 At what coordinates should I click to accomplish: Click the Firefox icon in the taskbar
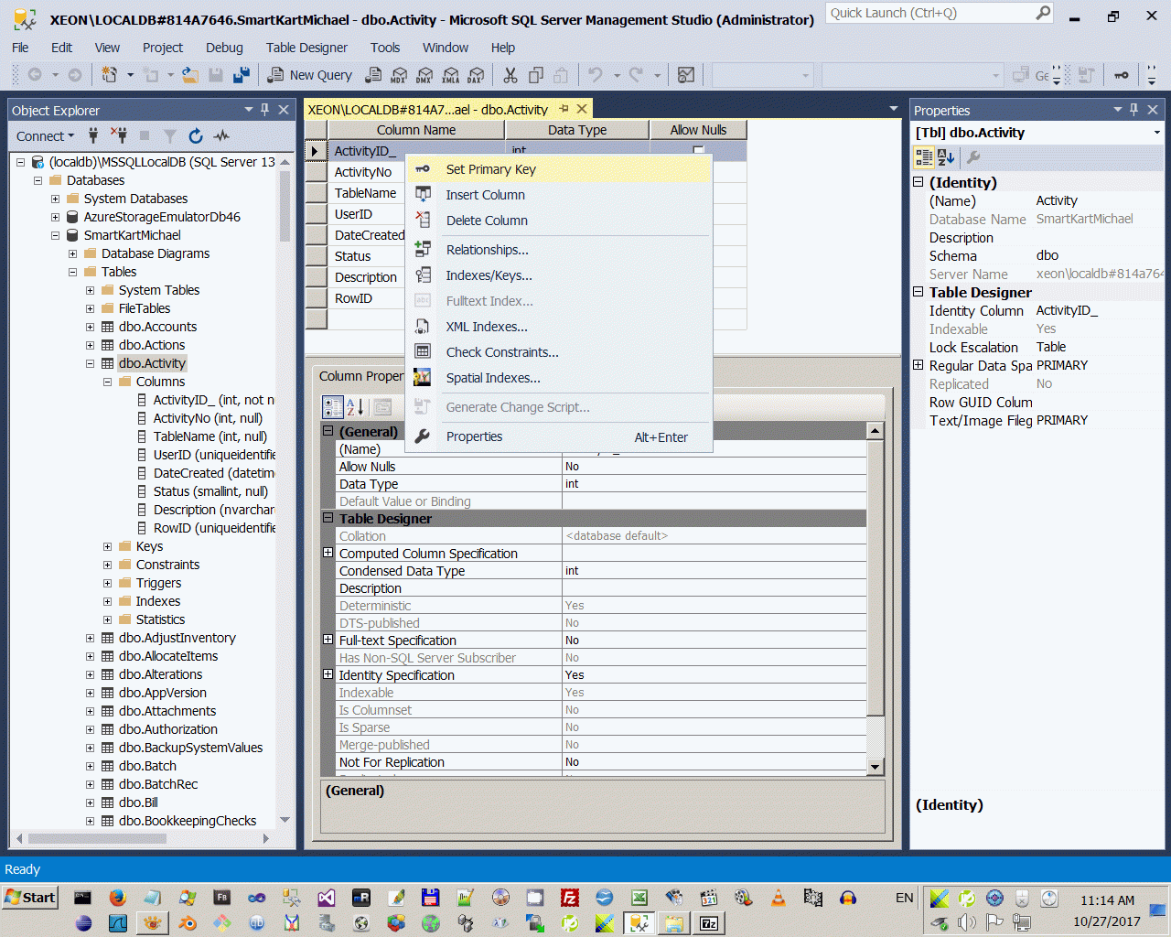(x=117, y=898)
